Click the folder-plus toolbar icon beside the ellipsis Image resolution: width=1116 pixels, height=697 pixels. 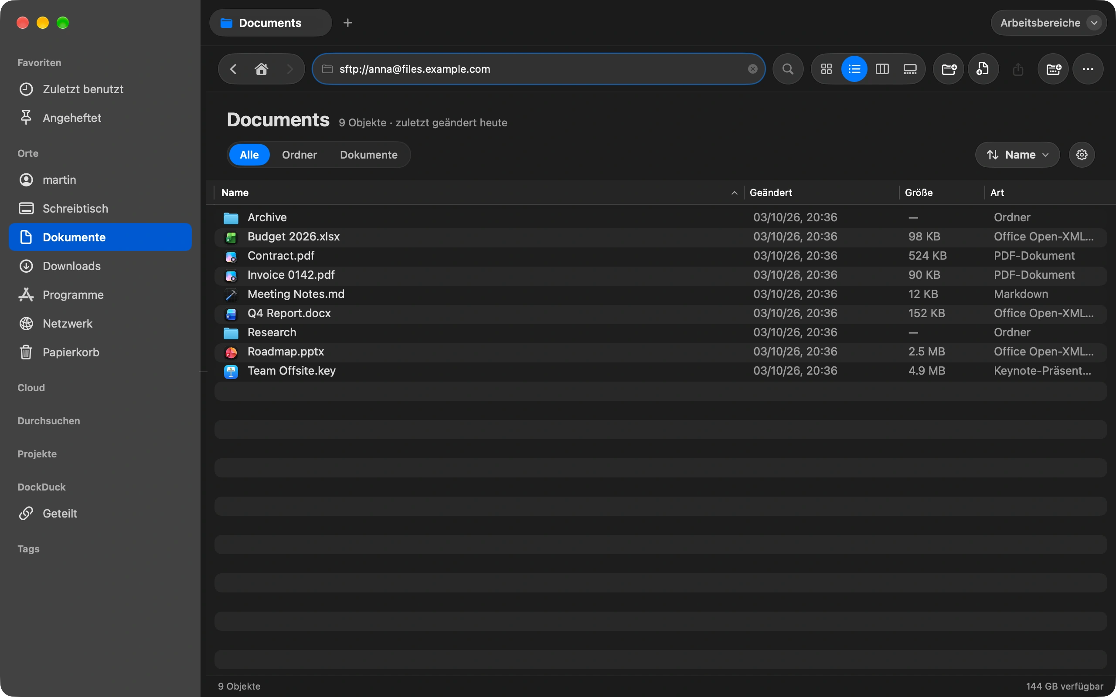(x=1053, y=69)
